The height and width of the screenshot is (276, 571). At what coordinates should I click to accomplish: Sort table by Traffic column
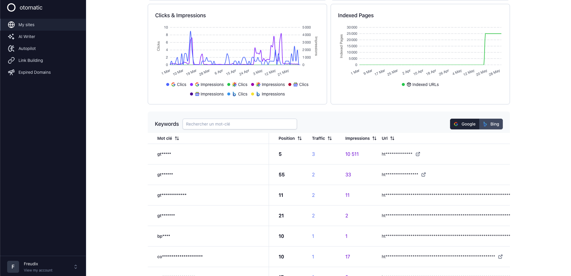[x=330, y=138]
